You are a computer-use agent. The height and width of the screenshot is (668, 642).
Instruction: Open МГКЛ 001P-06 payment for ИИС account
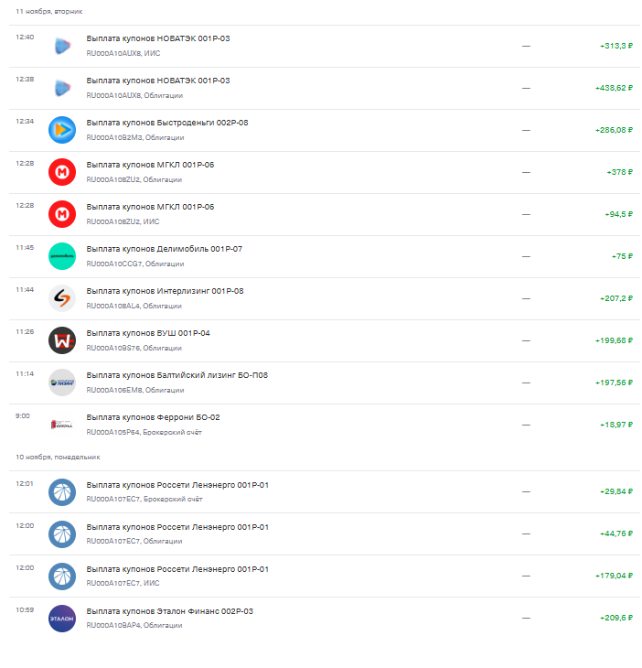point(325,215)
